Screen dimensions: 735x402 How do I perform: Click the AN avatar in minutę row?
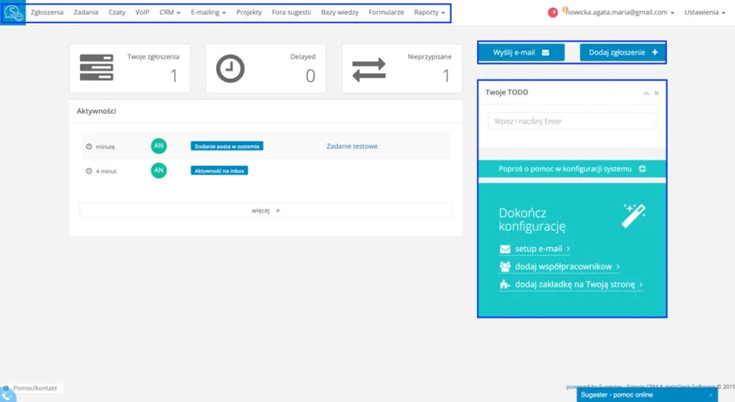[159, 146]
